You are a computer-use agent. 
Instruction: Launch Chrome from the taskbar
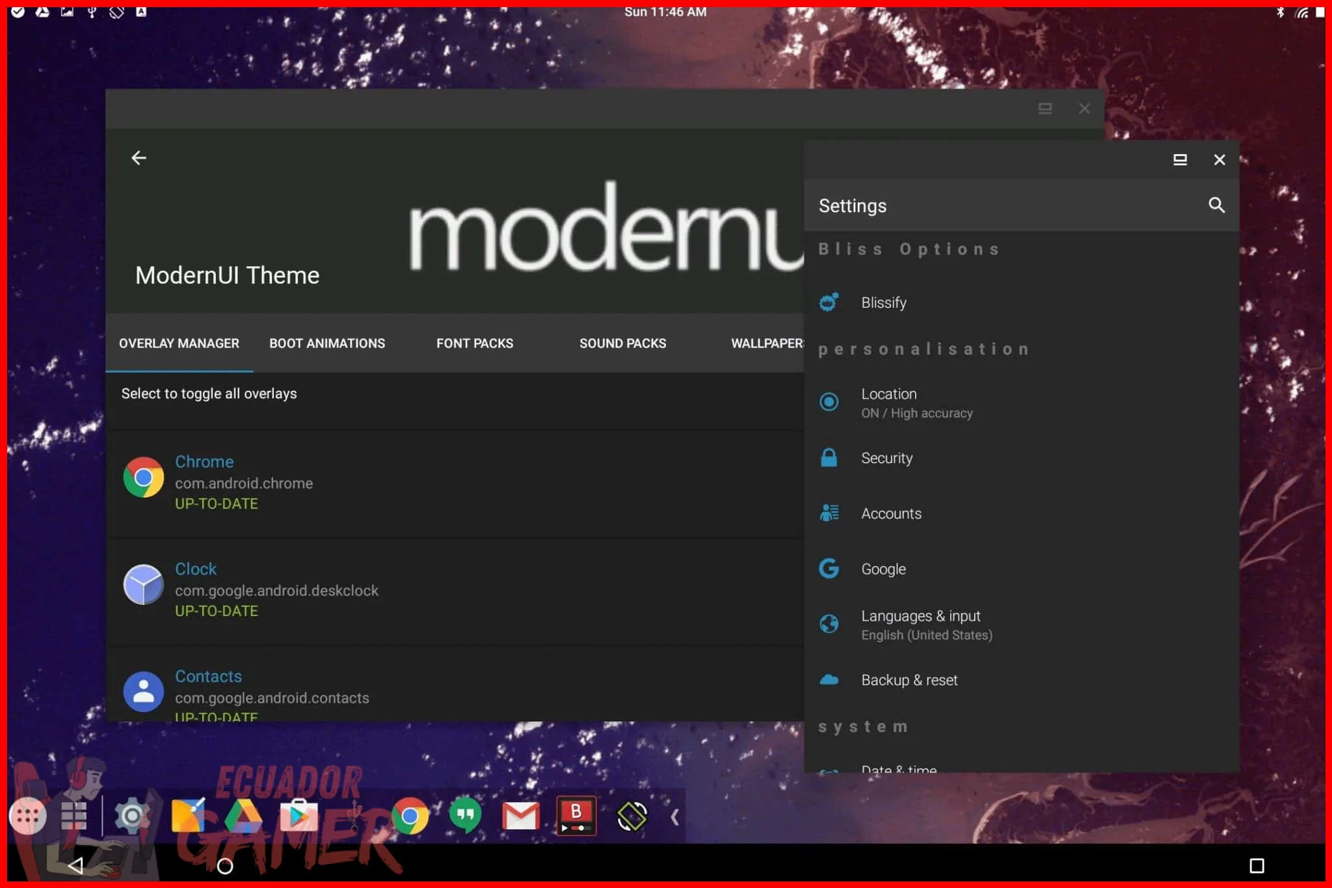click(410, 816)
